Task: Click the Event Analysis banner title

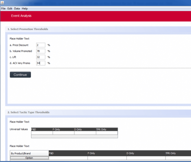Action: [x=21, y=16]
